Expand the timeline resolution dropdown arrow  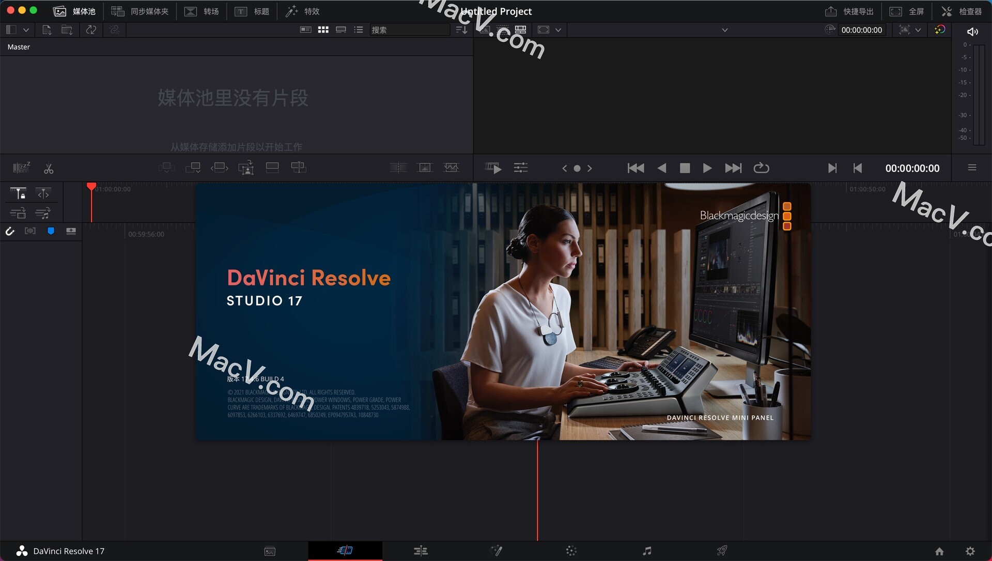tap(918, 30)
